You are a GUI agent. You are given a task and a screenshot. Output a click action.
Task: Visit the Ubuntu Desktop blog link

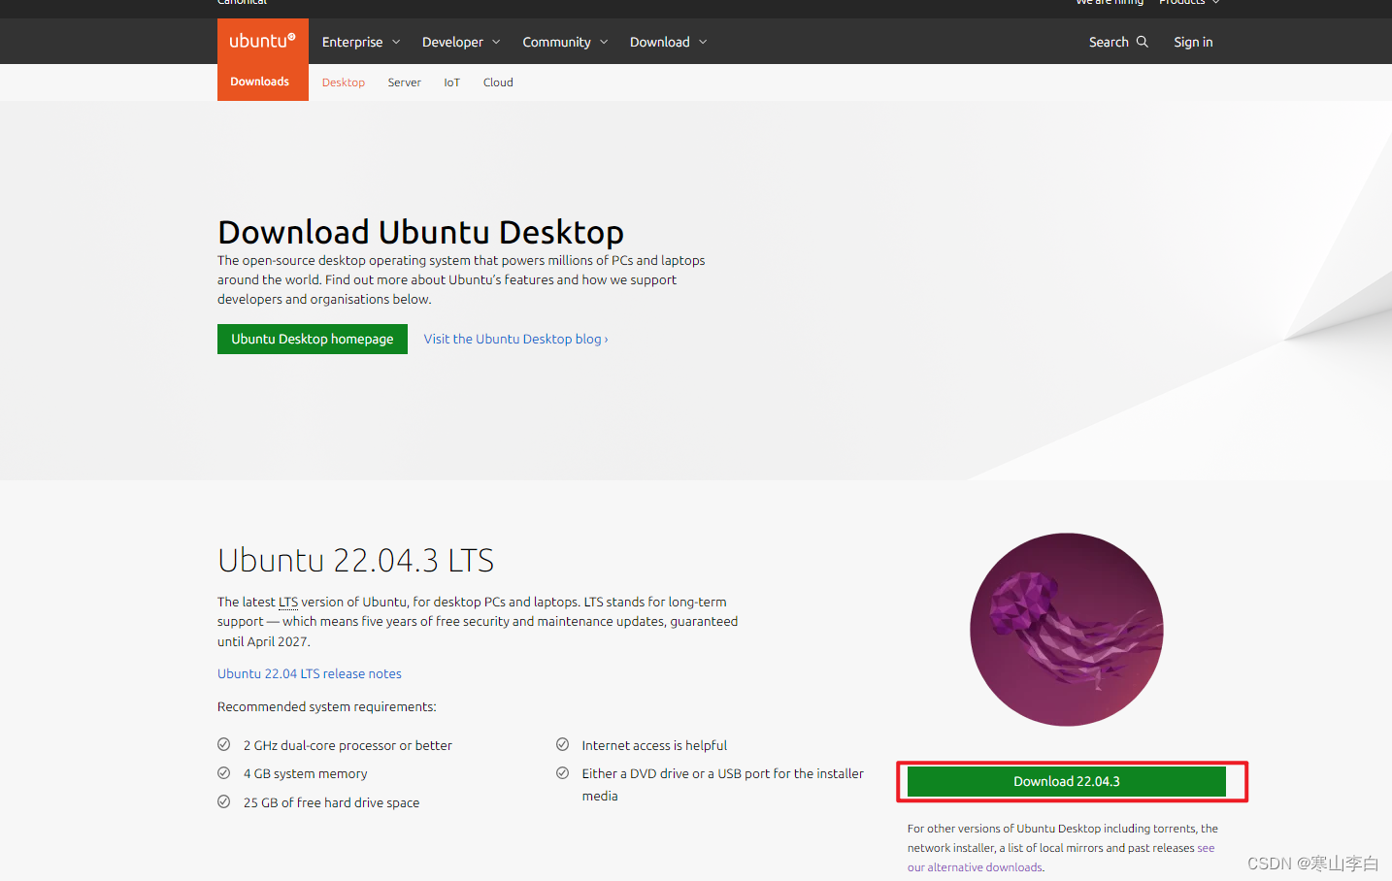coord(514,339)
